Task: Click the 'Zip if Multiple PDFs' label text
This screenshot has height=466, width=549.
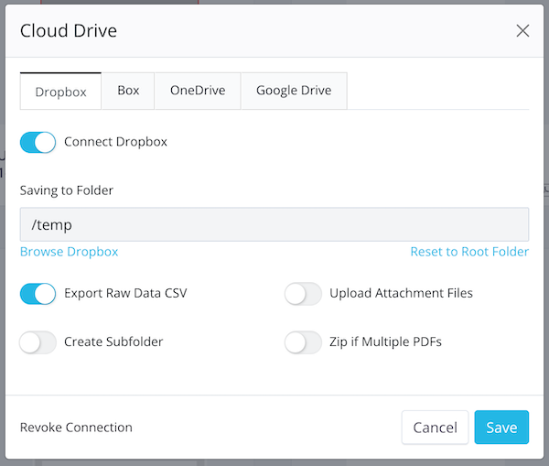Action: 385,341
